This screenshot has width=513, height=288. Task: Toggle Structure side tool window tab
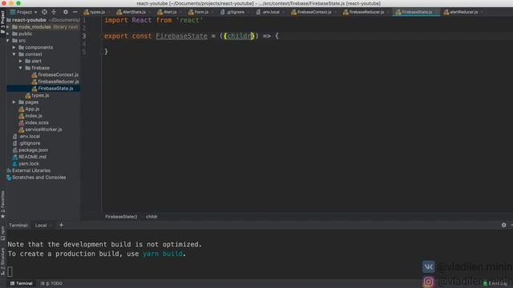point(2,262)
